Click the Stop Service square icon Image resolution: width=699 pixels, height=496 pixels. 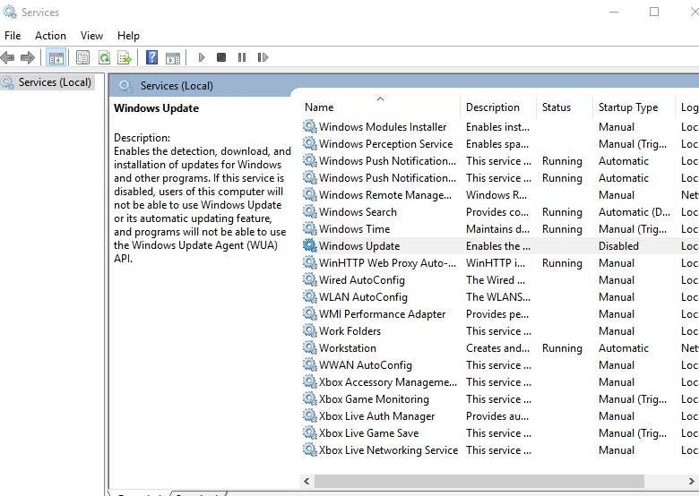click(221, 57)
